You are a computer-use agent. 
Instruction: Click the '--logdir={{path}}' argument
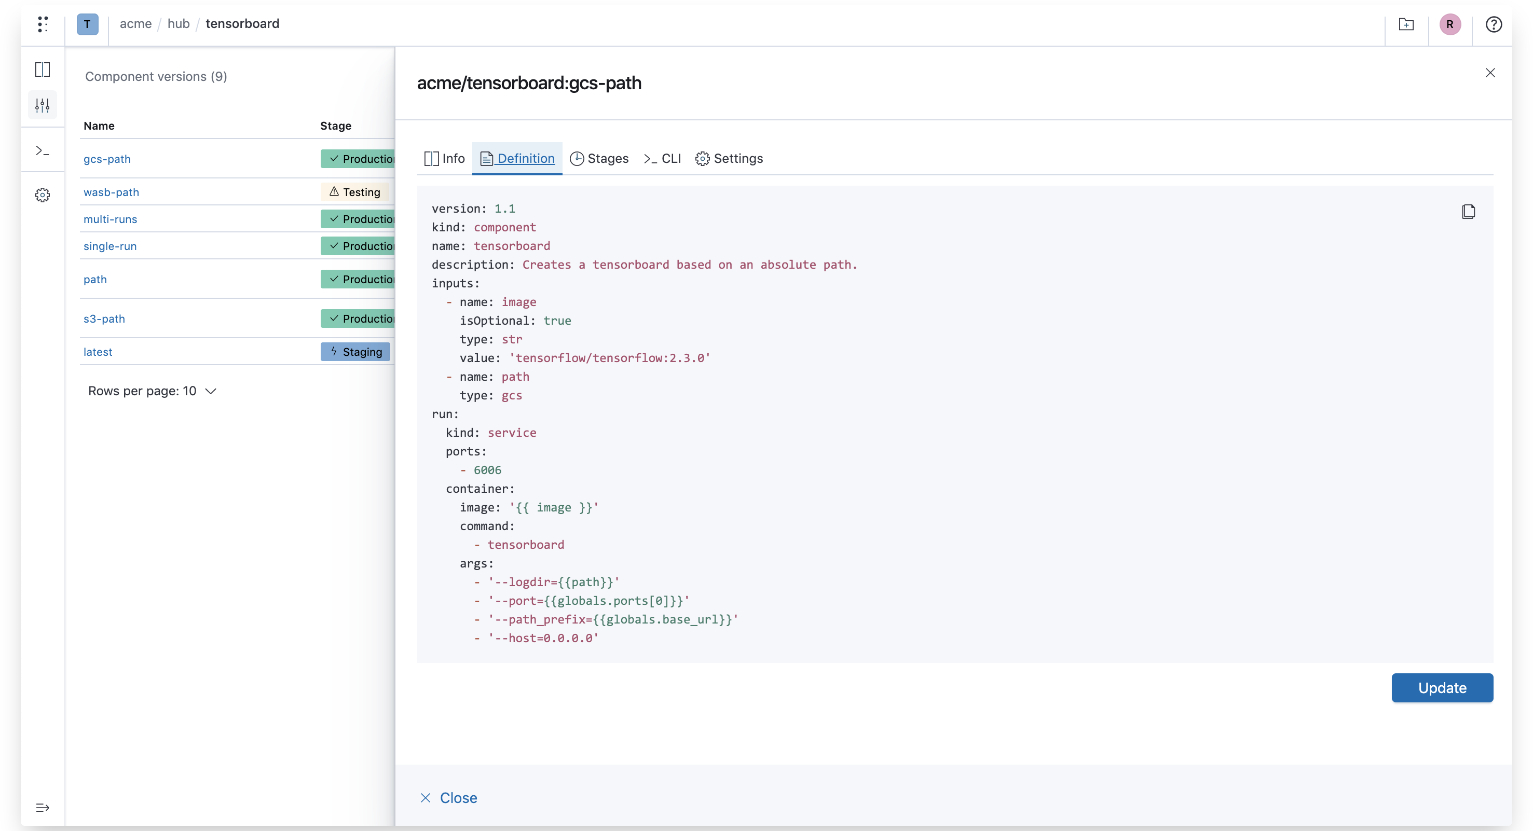pos(553,582)
